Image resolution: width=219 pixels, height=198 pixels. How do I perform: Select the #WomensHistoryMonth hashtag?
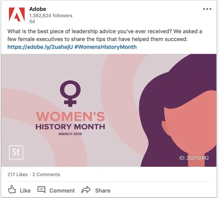click(x=105, y=47)
